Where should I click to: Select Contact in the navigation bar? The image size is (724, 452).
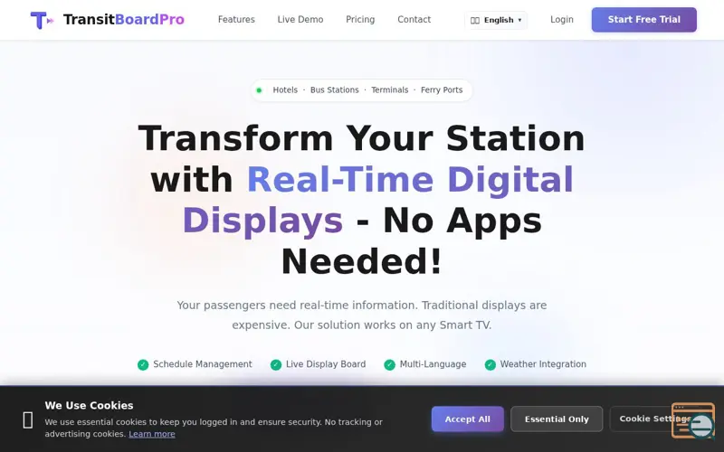[x=414, y=20]
